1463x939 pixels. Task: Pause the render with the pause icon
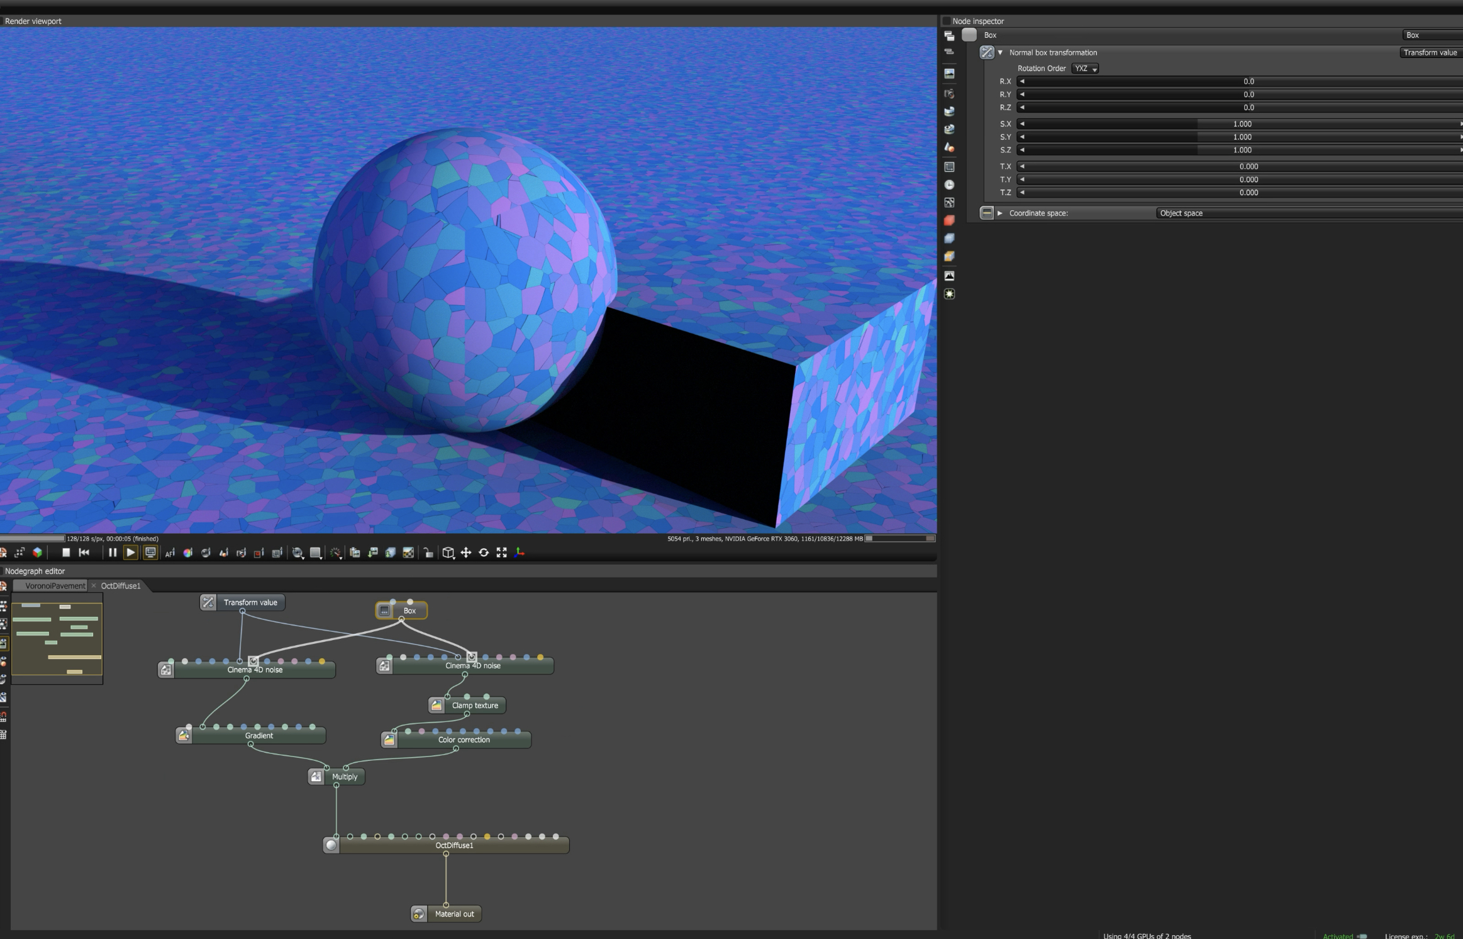[x=113, y=553]
